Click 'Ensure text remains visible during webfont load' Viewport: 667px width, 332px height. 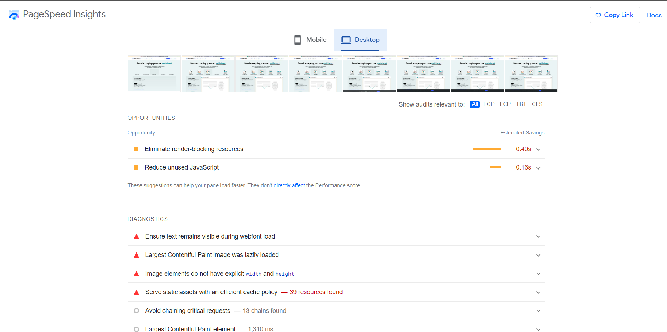click(210, 236)
